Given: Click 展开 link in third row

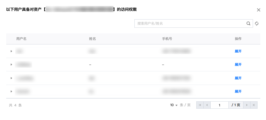Looking at the screenshot, I should click(238, 78).
